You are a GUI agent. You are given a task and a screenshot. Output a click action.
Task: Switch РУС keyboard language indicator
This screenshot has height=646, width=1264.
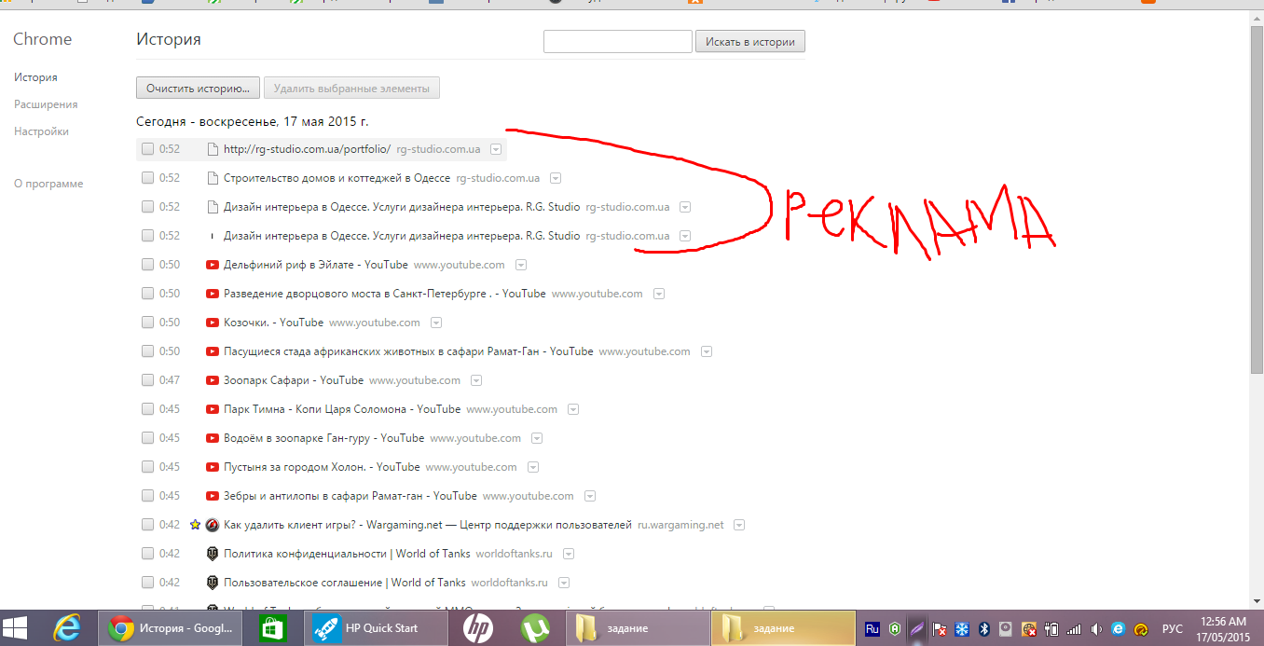point(1173,629)
